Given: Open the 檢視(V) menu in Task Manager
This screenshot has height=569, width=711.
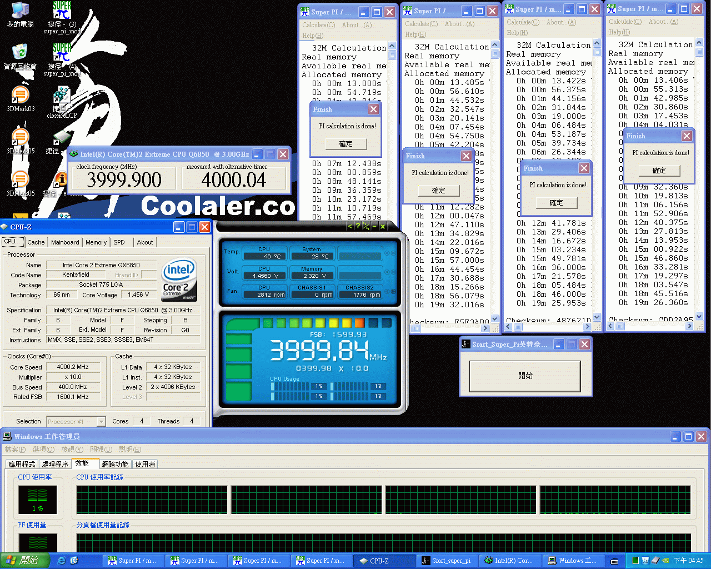Looking at the screenshot, I should [72, 449].
